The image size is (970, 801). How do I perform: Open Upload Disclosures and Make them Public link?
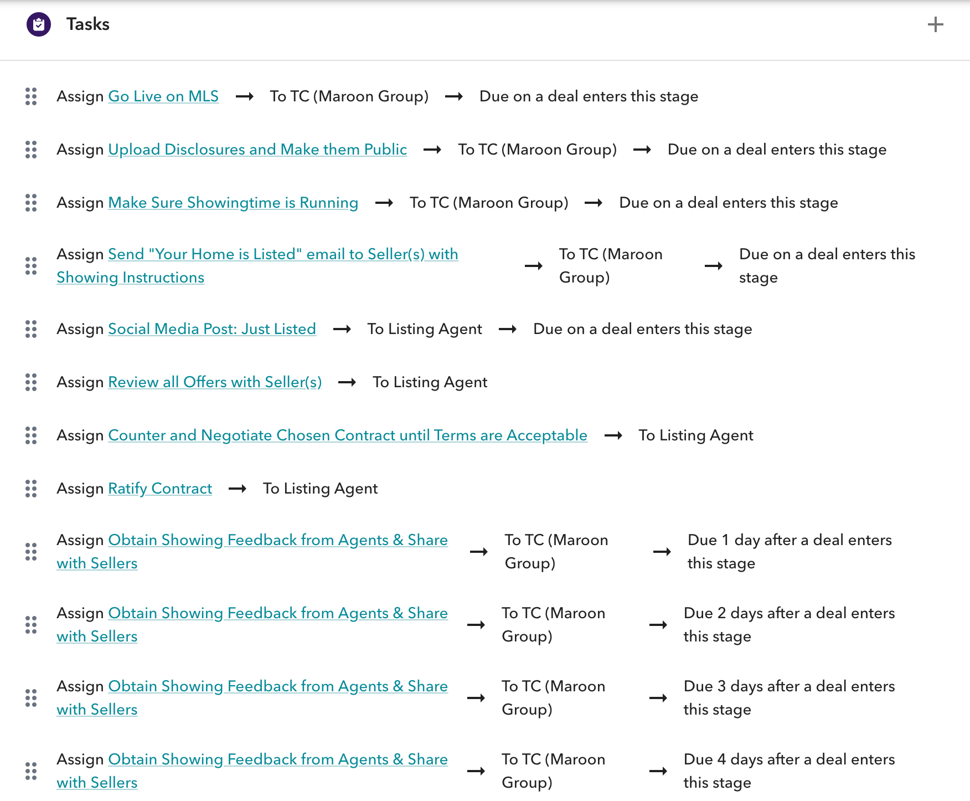257,150
